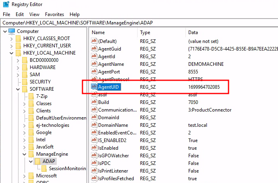Select the Computer icon in tree

12,31
